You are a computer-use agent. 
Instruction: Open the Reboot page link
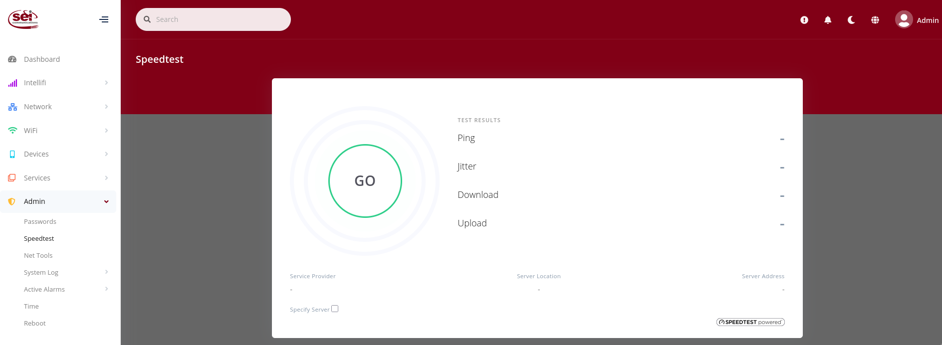[34, 323]
